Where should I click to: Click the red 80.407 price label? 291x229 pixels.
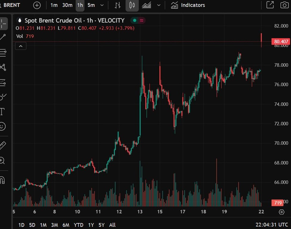(280, 41)
